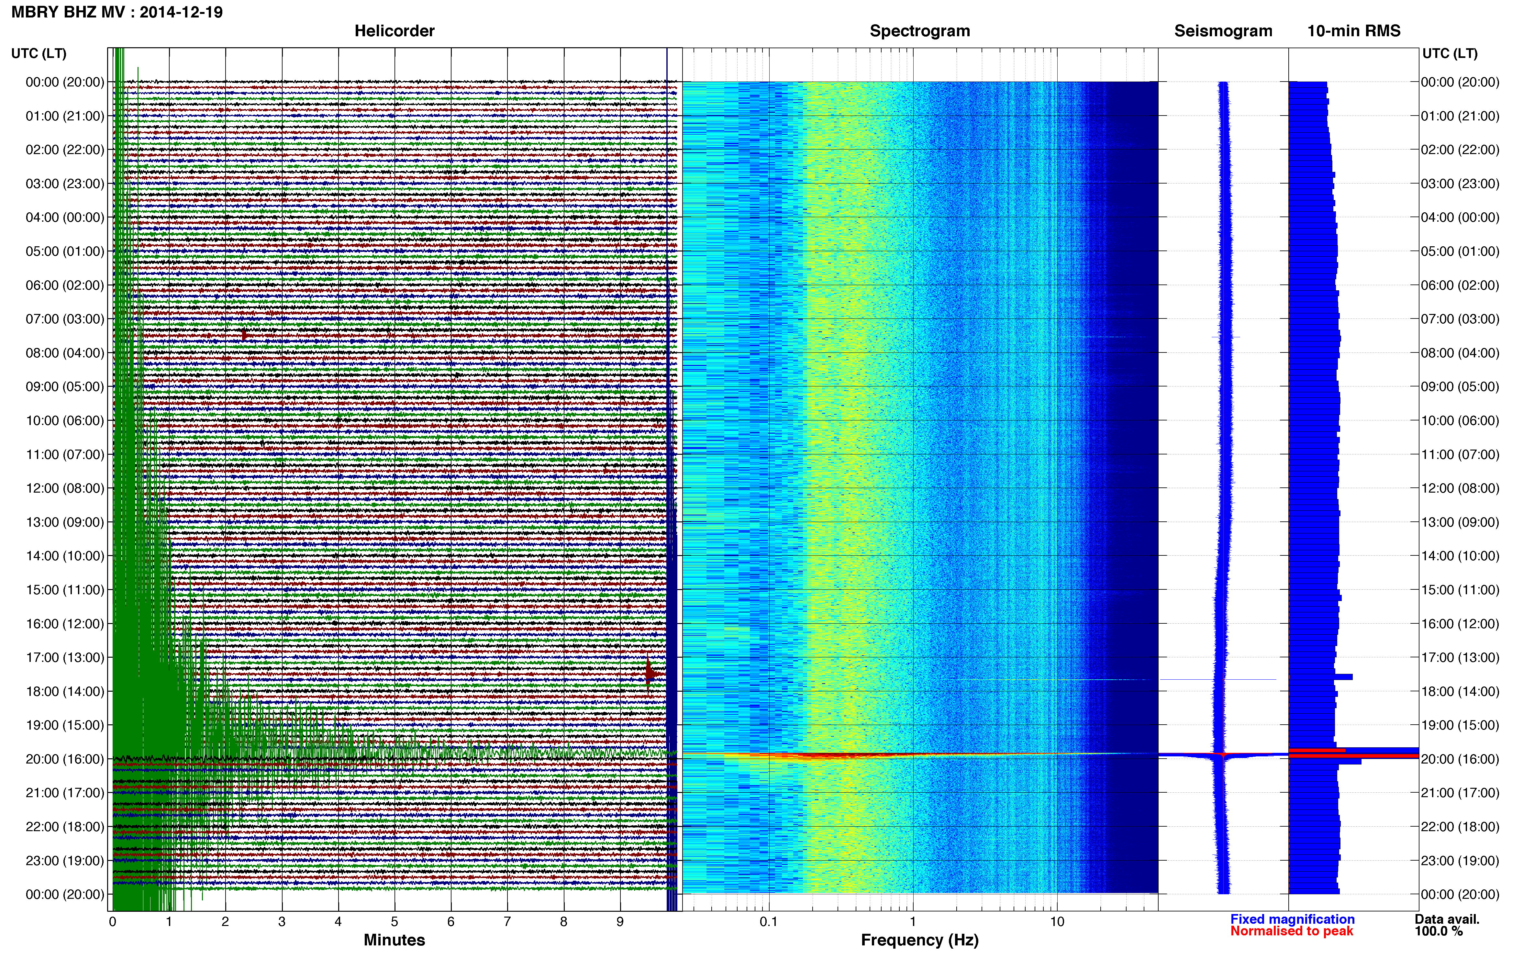Click the left '04:00 (00:00)' time label

tap(65, 217)
